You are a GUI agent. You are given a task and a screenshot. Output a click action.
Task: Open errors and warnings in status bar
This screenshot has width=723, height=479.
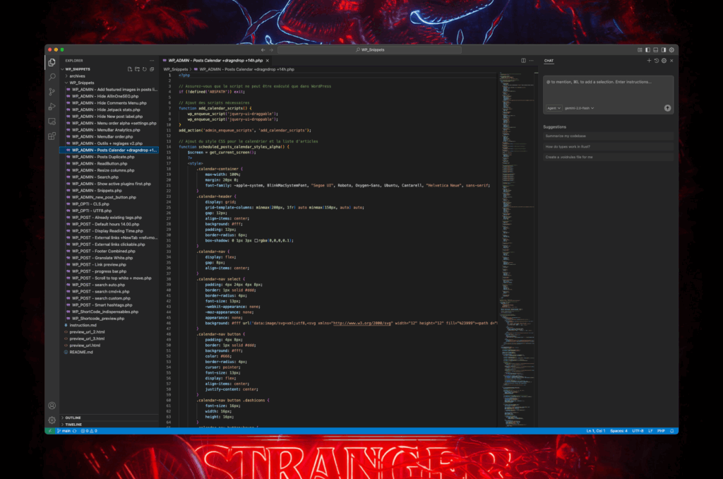[89, 431]
